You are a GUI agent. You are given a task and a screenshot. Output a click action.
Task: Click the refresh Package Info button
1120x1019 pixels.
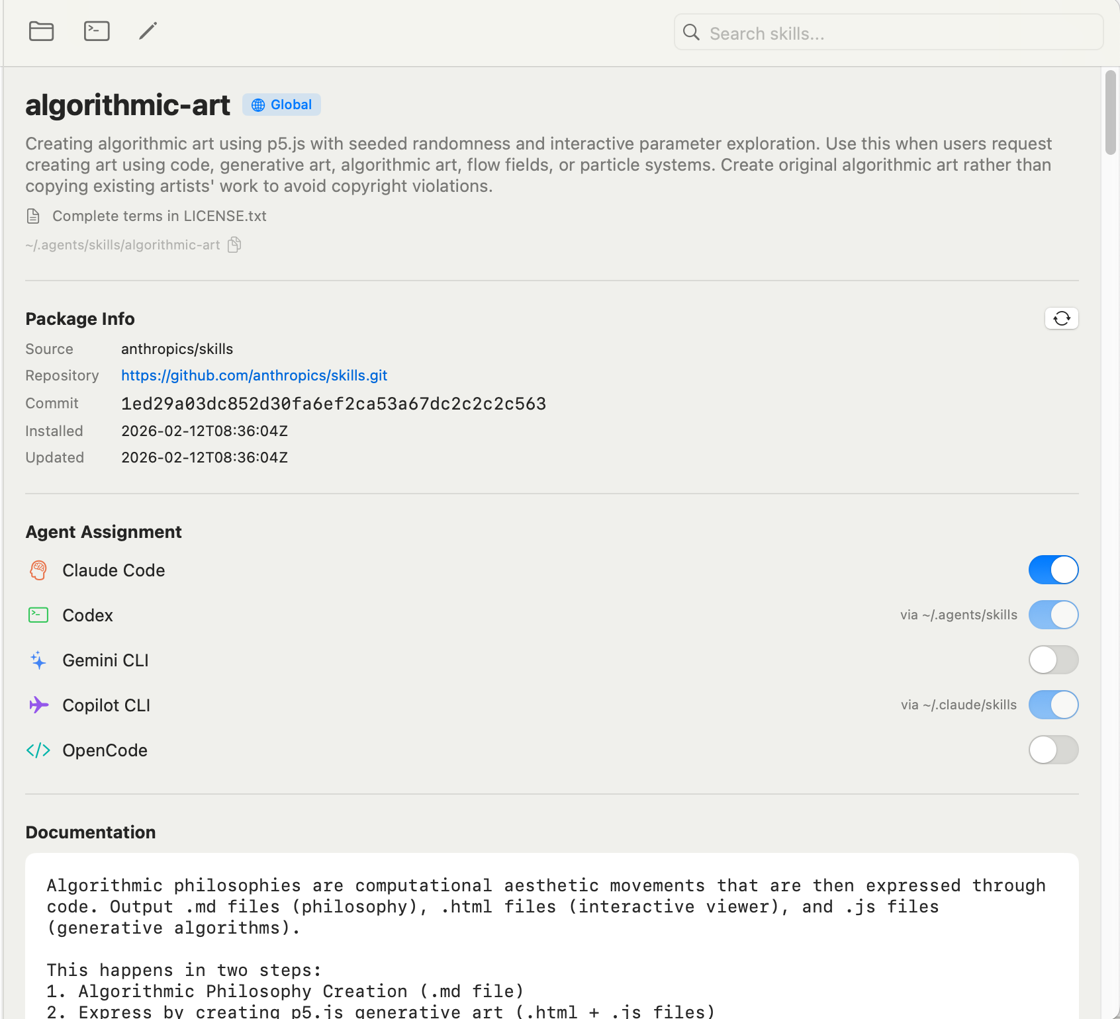click(x=1062, y=319)
